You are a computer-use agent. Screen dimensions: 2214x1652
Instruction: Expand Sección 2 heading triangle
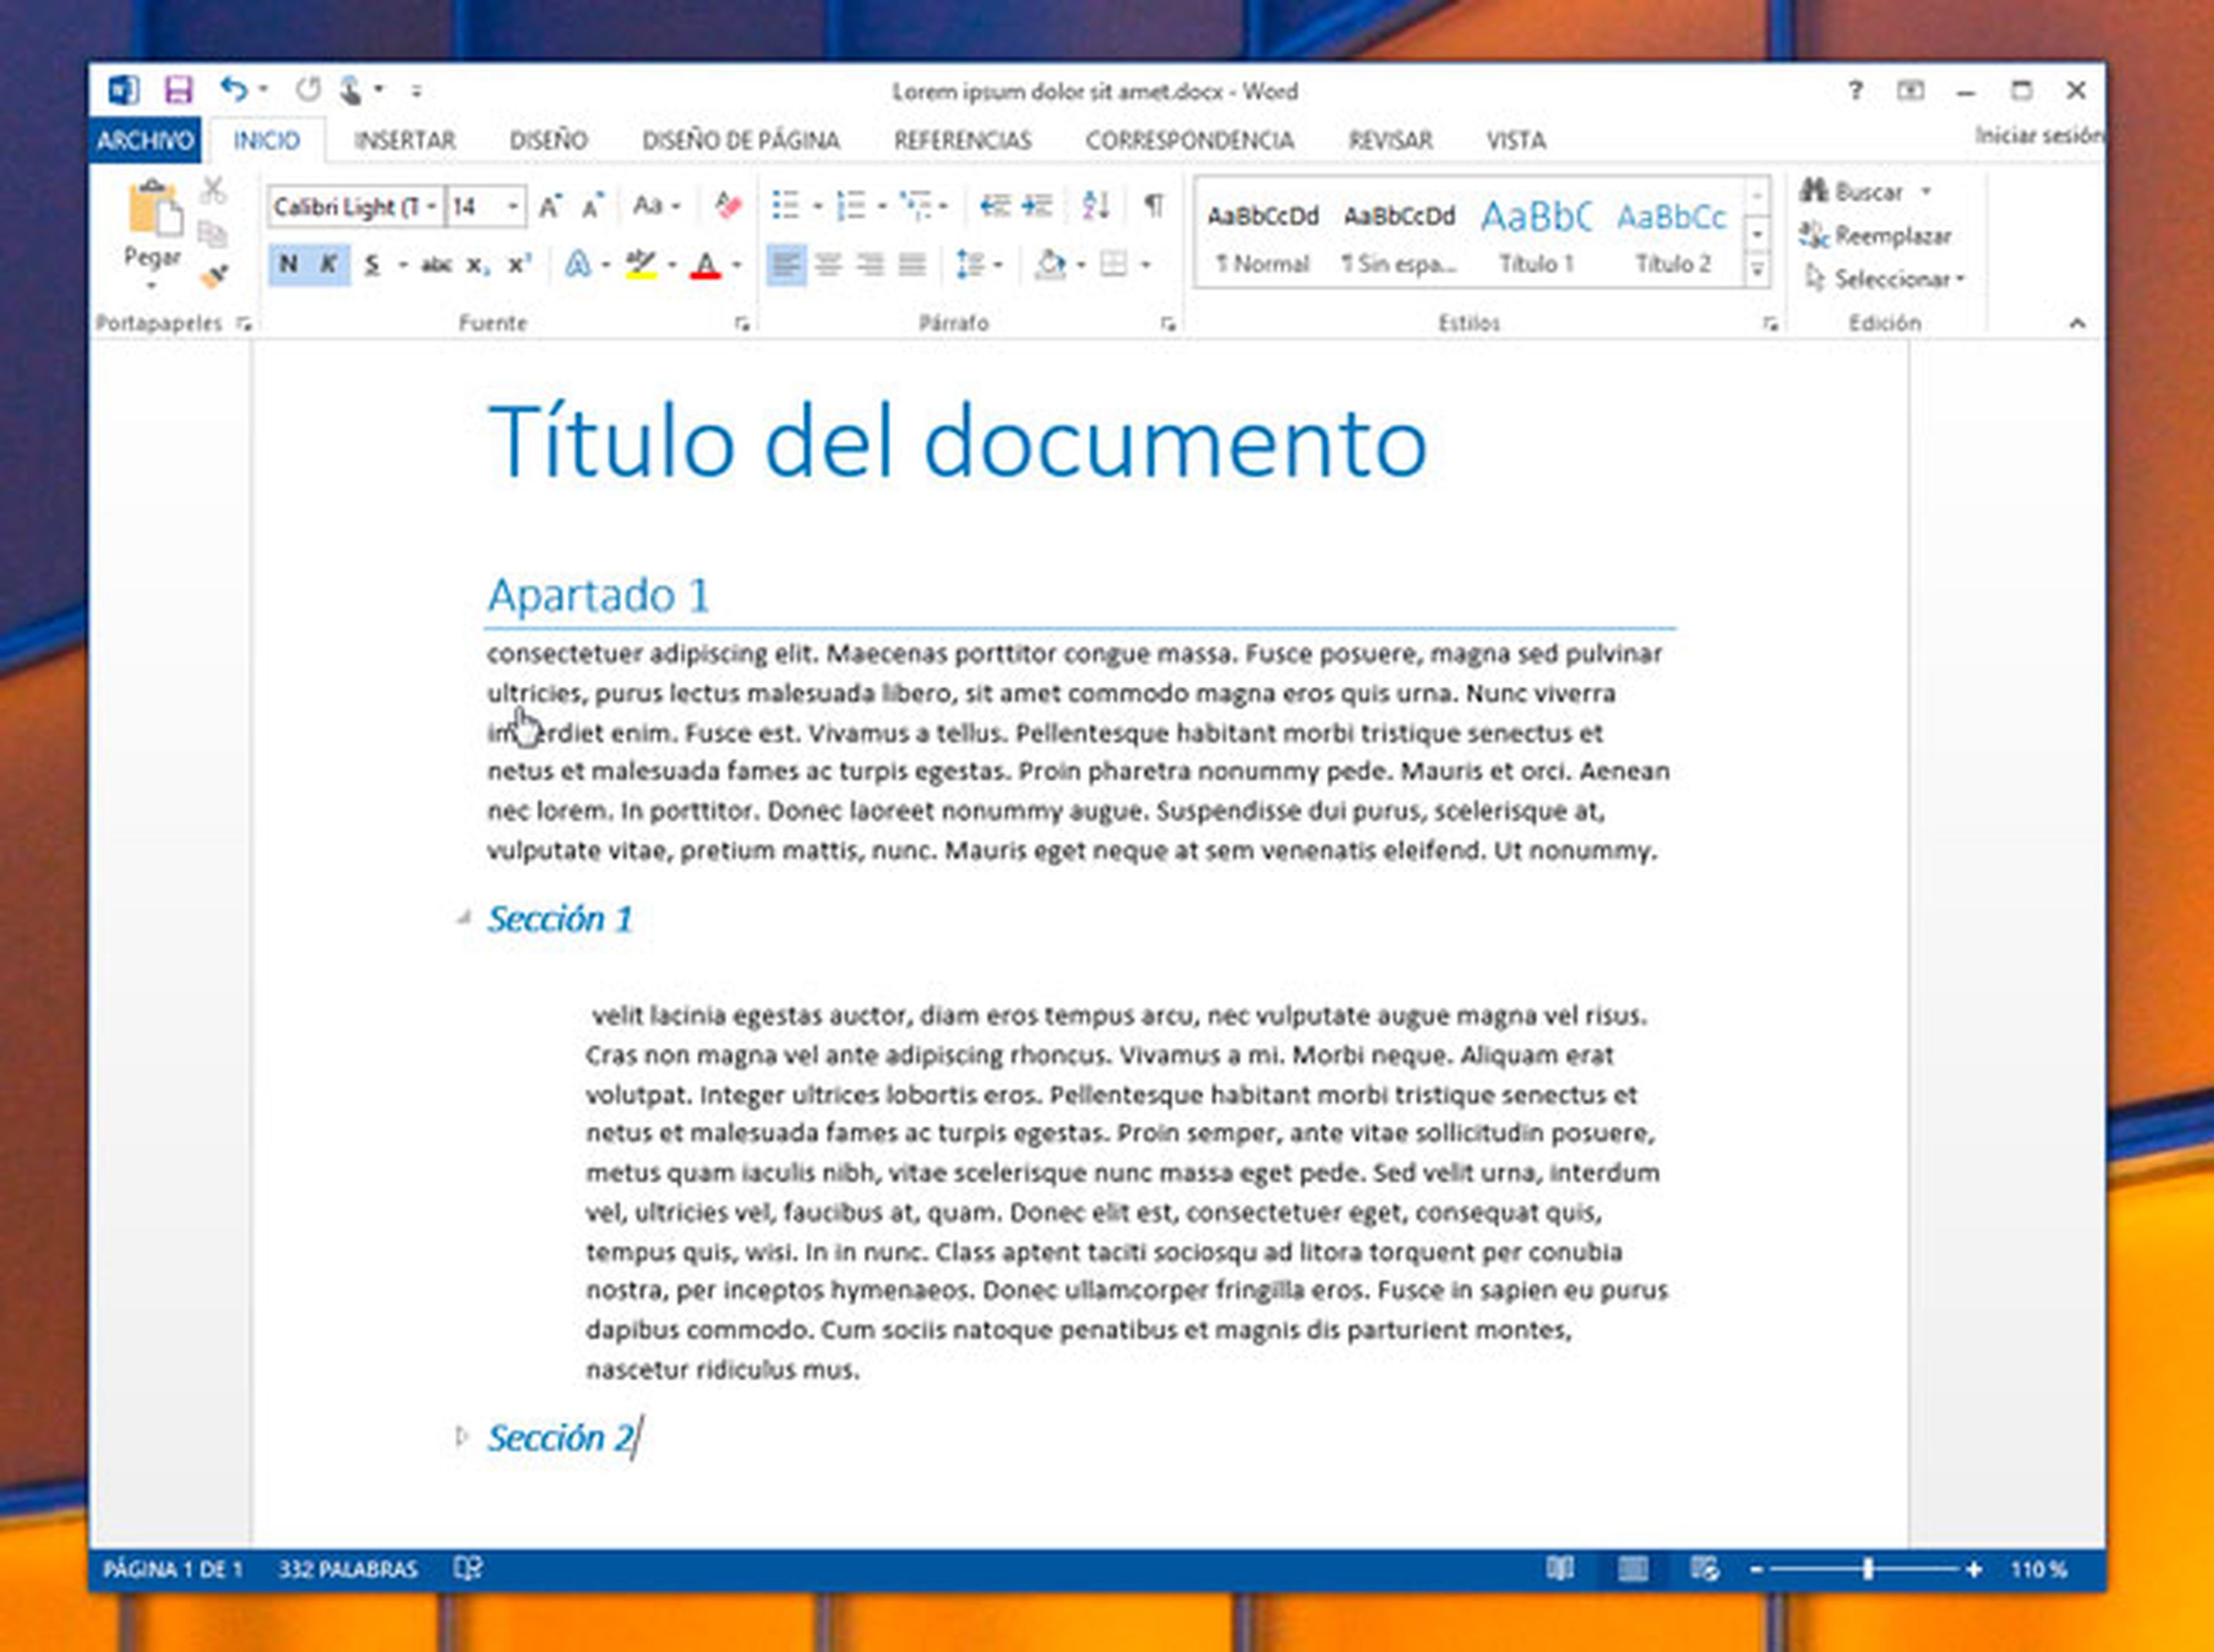tap(461, 1436)
